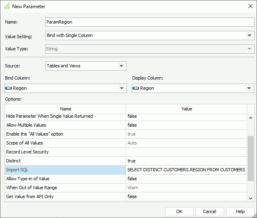
Task: Select the Record Level Security value cell
Action: tap(186, 152)
